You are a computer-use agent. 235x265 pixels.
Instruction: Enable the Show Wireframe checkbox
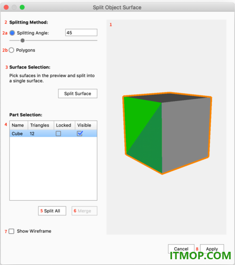(12, 231)
